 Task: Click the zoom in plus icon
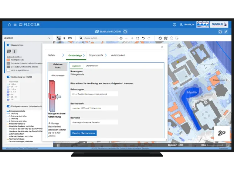click(132, 38)
